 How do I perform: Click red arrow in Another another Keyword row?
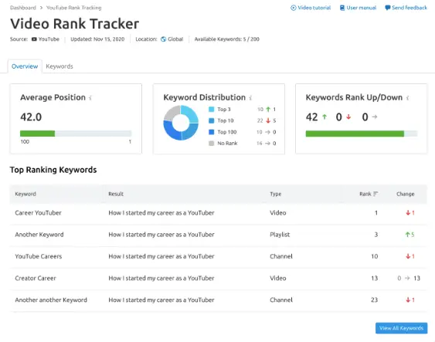click(408, 300)
